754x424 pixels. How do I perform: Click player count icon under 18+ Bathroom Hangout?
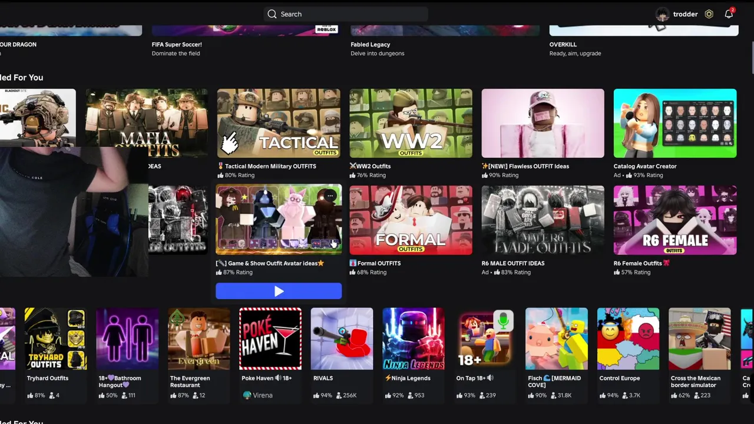123,395
